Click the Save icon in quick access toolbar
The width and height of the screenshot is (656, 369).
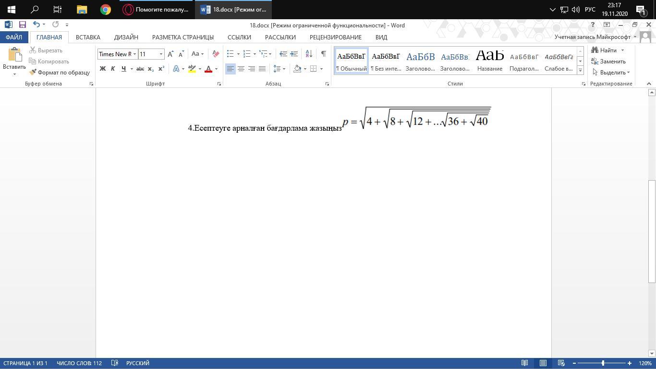point(22,25)
